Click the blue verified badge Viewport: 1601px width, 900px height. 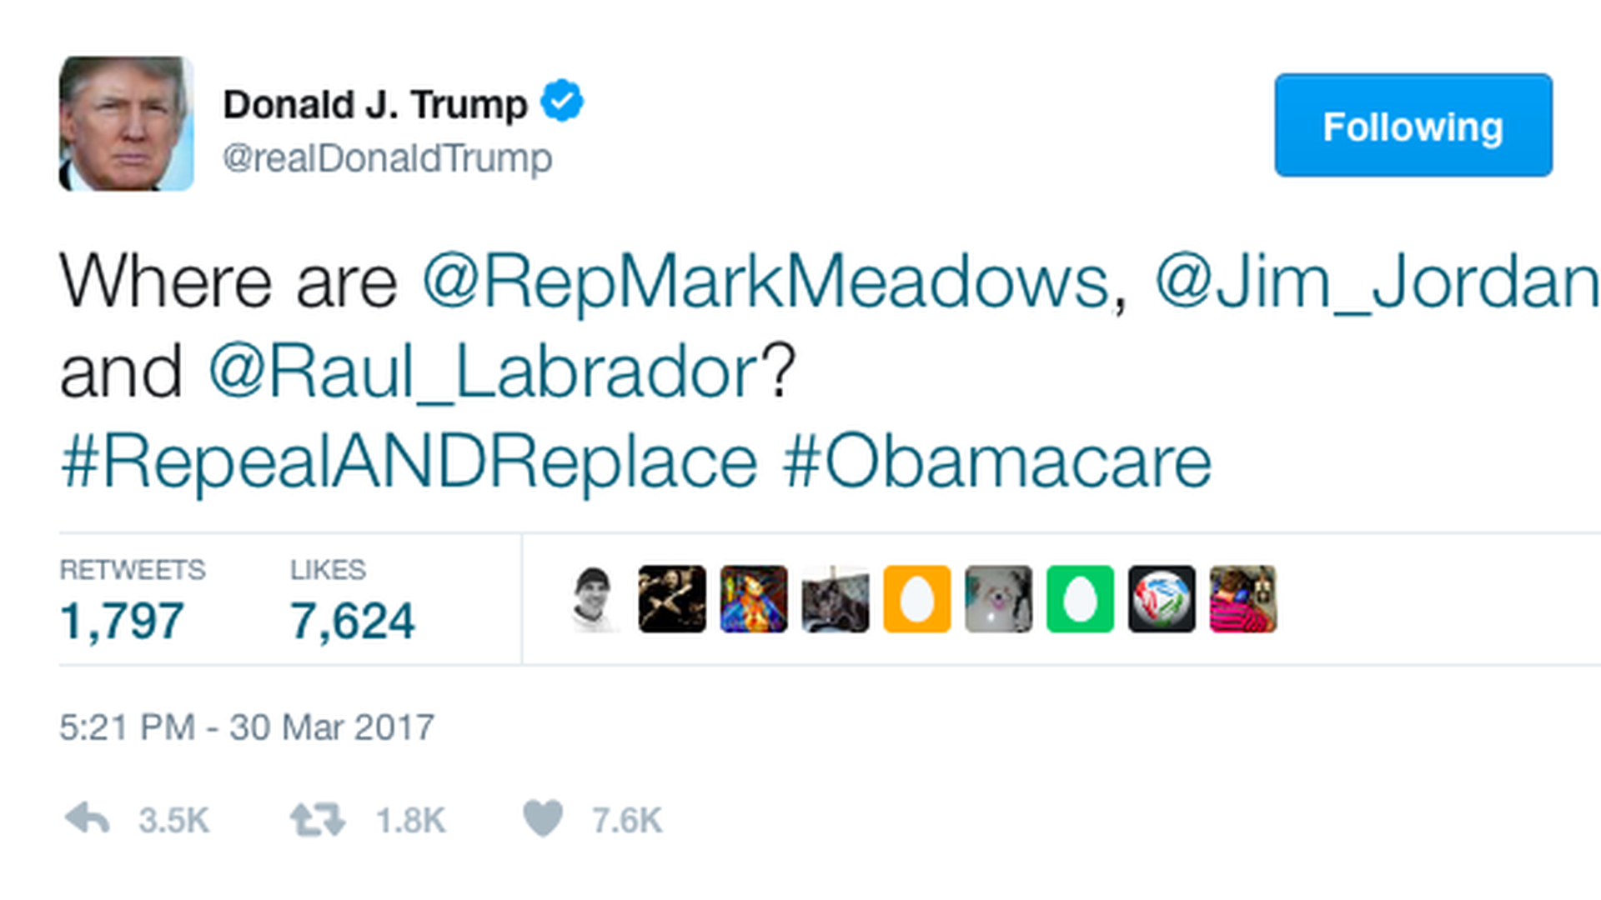(x=562, y=102)
